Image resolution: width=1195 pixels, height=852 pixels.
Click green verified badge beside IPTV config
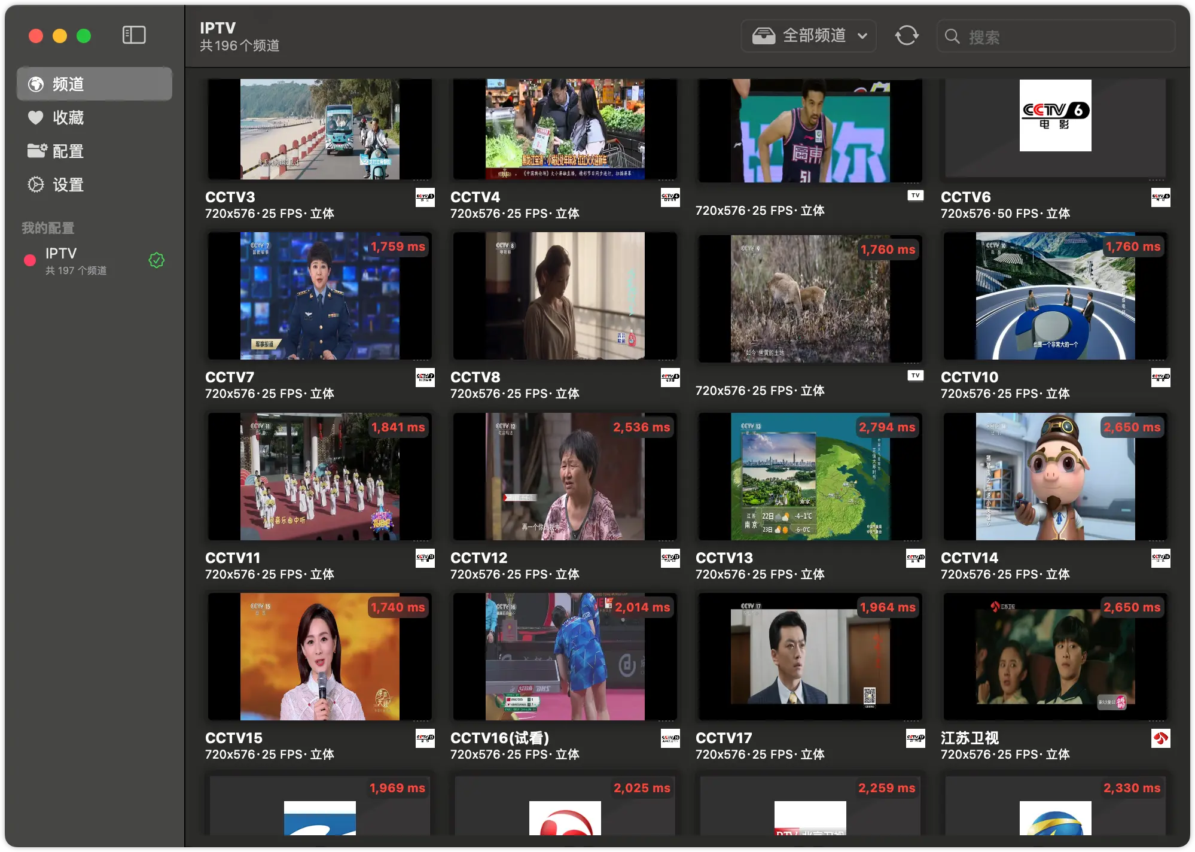coord(157,260)
